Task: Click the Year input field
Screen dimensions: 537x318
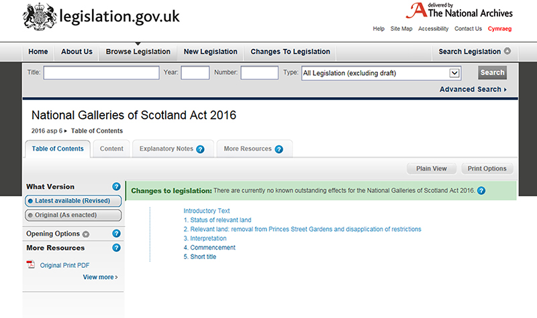Action: point(195,73)
